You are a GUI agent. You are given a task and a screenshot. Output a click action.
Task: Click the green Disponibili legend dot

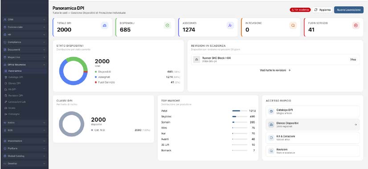tap(96, 72)
